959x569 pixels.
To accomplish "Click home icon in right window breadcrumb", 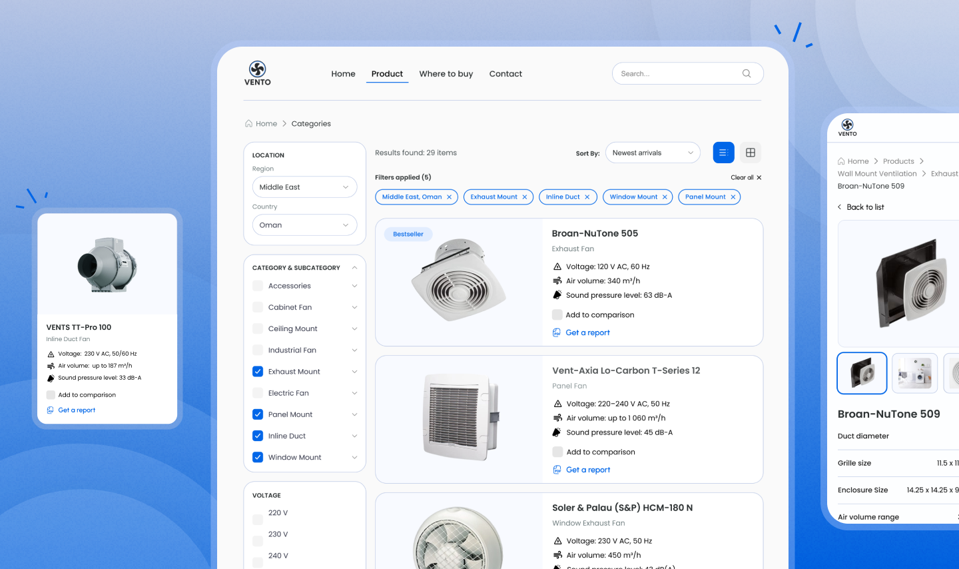I will pos(841,161).
